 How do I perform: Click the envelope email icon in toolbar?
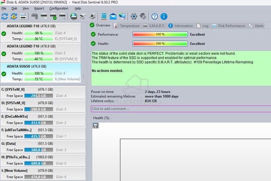click(113, 16)
